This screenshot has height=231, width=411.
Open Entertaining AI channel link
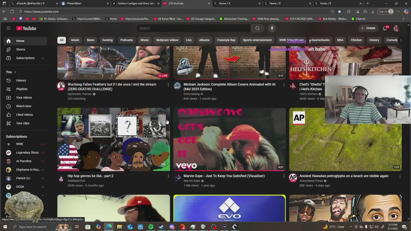pos(193,94)
